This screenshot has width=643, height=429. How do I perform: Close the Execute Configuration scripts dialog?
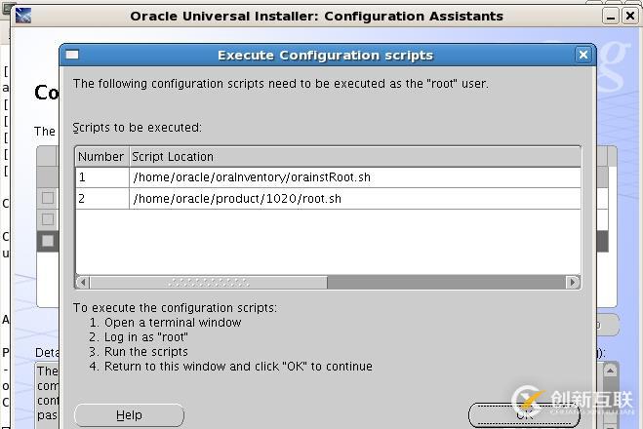click(583, 55)
